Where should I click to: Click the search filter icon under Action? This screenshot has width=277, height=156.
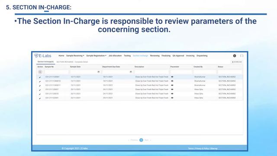point(40,72)
